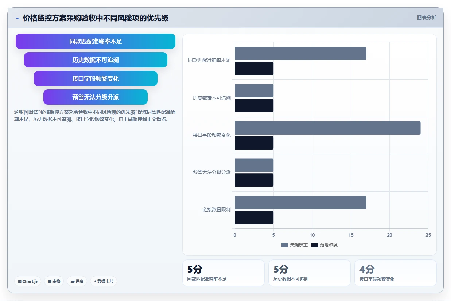Image resolution: width=451 pixels, height=301 pixels.
Task: Click the 历史数据不可追溯 axis label
Action: [212, 98]
